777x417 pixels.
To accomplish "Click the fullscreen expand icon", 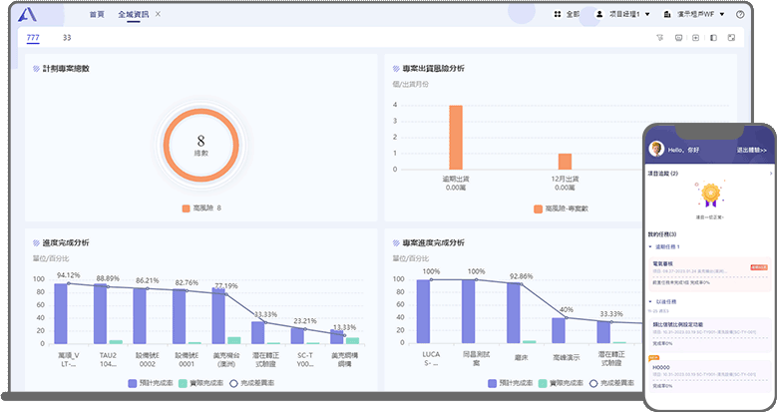I will [731, 38].
